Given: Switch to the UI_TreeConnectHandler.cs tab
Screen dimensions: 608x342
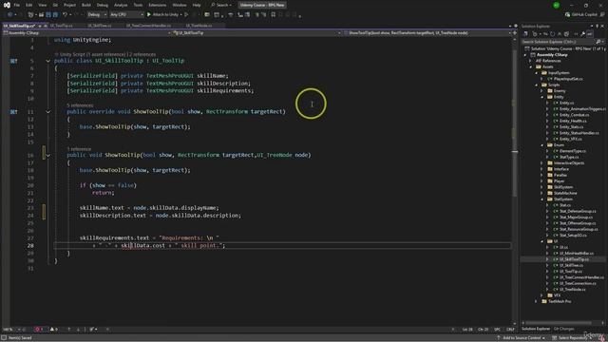Looking at the screenshot, I should point(148,26).
